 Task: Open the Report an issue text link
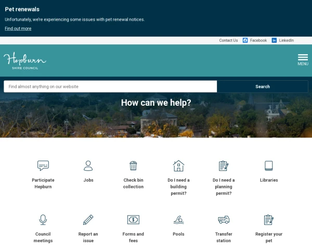[88, 238]
